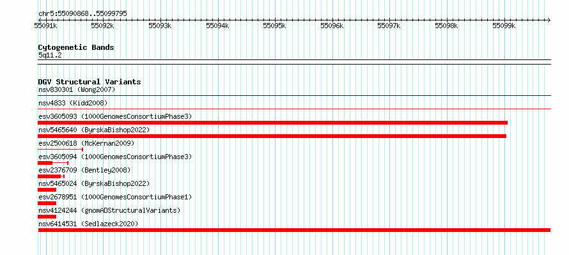
Task: Click the esv3605094 variant bar
Action: point(53,163)
